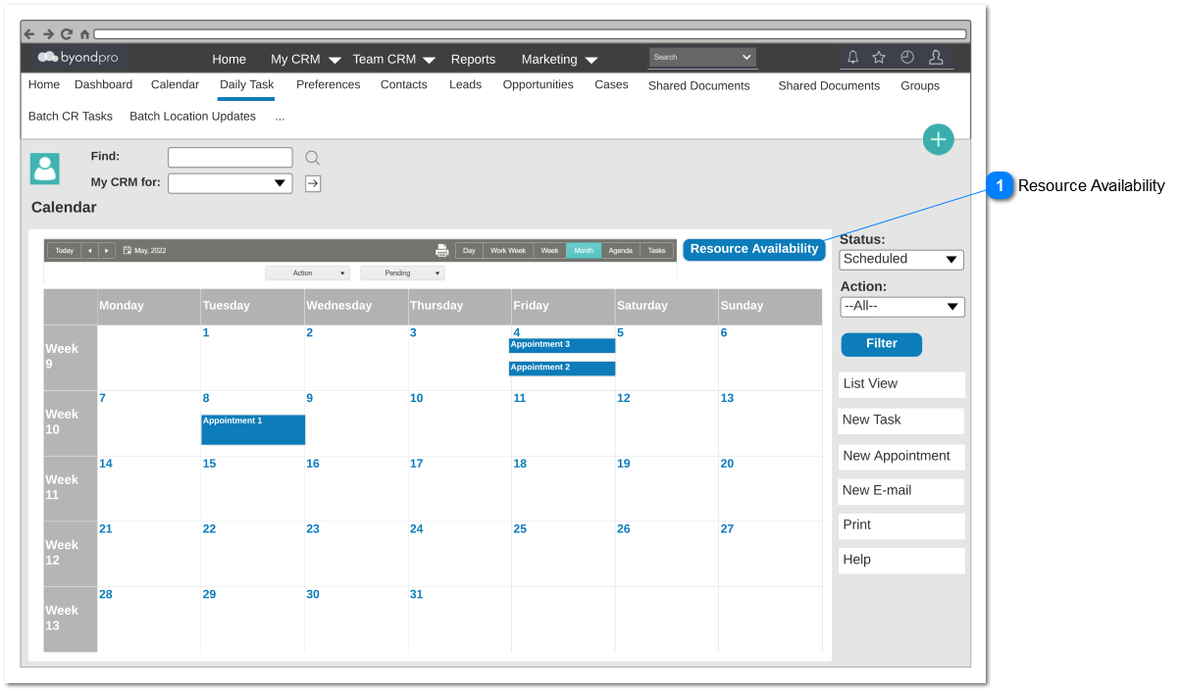The width and height of the screenshot is (1181, 692).
Task: Open the Leads tab
Action: [x=465, y=85]
